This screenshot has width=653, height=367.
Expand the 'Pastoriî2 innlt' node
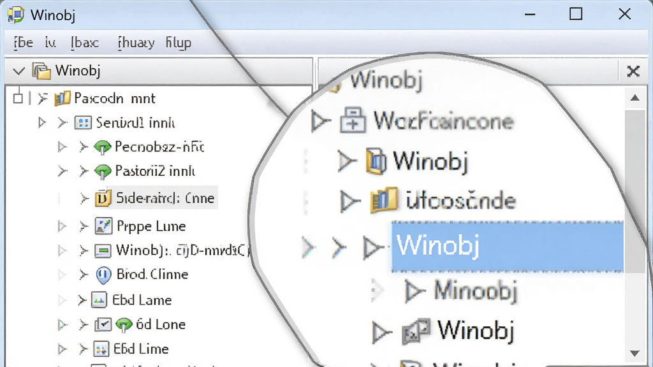tap(62, 171)
